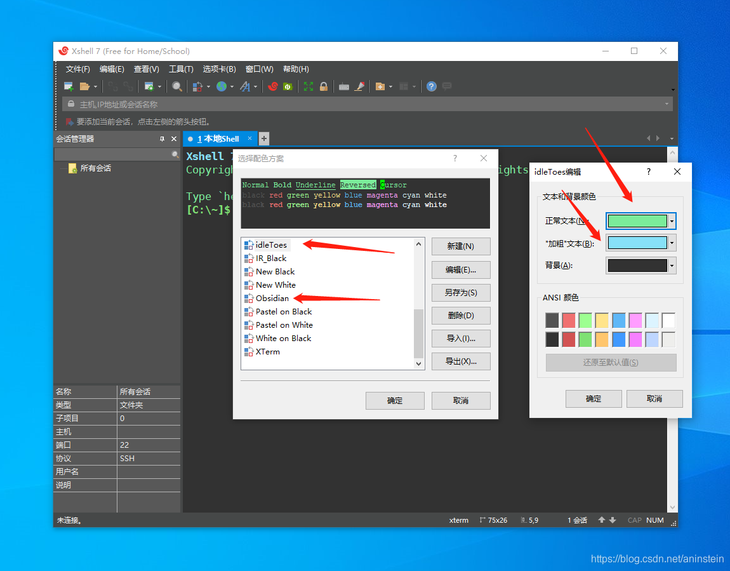Screen dimensions: 730x571
Task: Open the 查看(V) menu
Action: pyautogui.click(x=146, y=69)
